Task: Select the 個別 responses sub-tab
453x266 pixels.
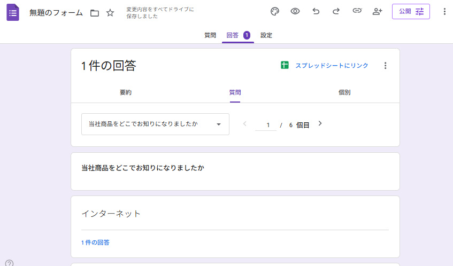Action: point(344,92)
